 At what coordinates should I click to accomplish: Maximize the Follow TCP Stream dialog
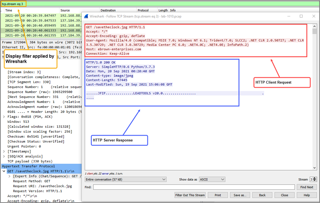point(301,16)
